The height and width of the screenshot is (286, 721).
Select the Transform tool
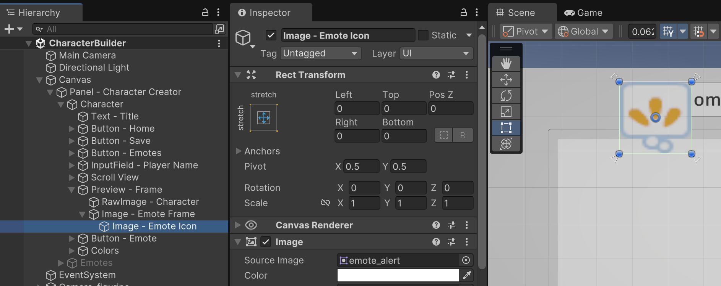[506, 144]
